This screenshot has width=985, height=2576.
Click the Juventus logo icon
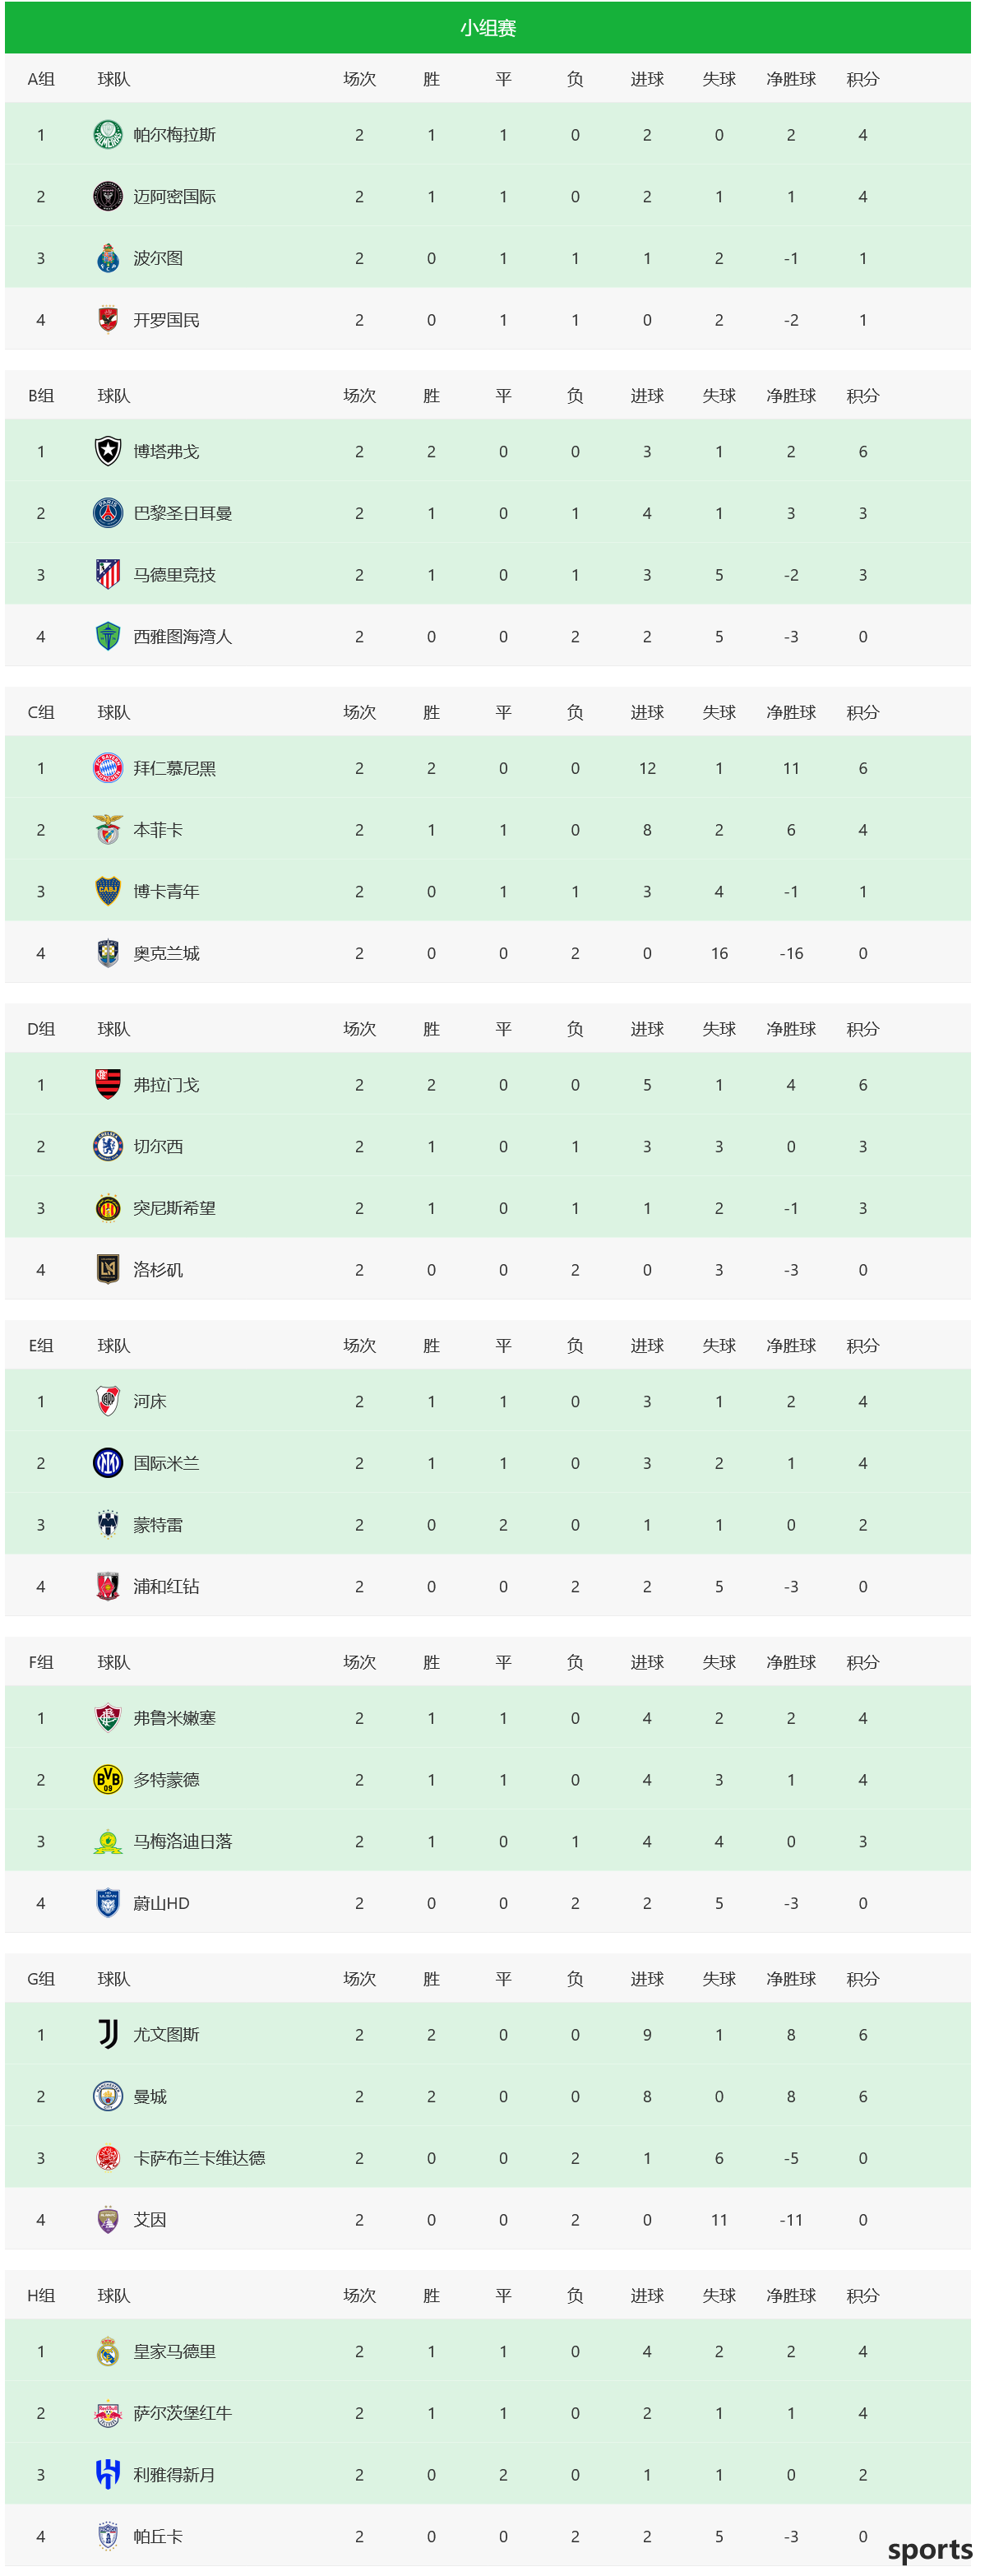click(x=108, y=2035)
